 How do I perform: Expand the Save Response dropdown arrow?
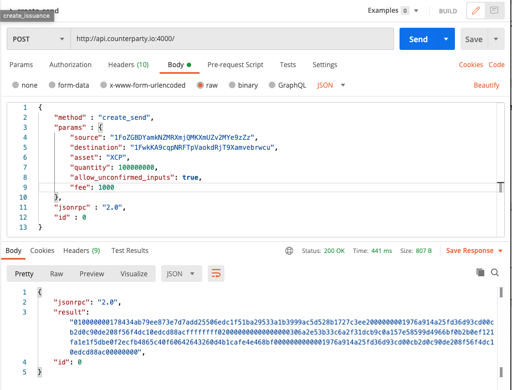500,251
